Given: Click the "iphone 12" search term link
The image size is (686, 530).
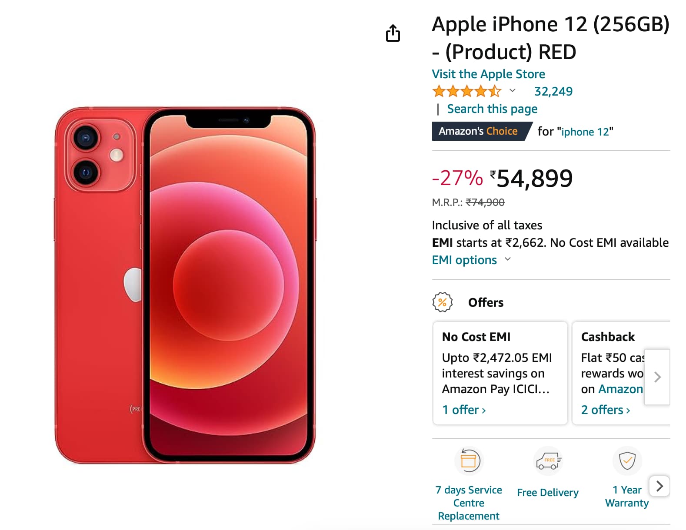Looking at the screenshot, I should 585,132.
